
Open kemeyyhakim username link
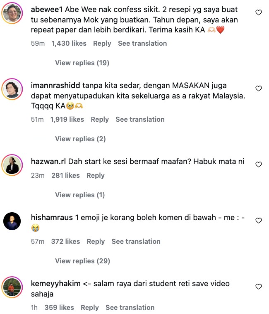(x=56, y=284)
